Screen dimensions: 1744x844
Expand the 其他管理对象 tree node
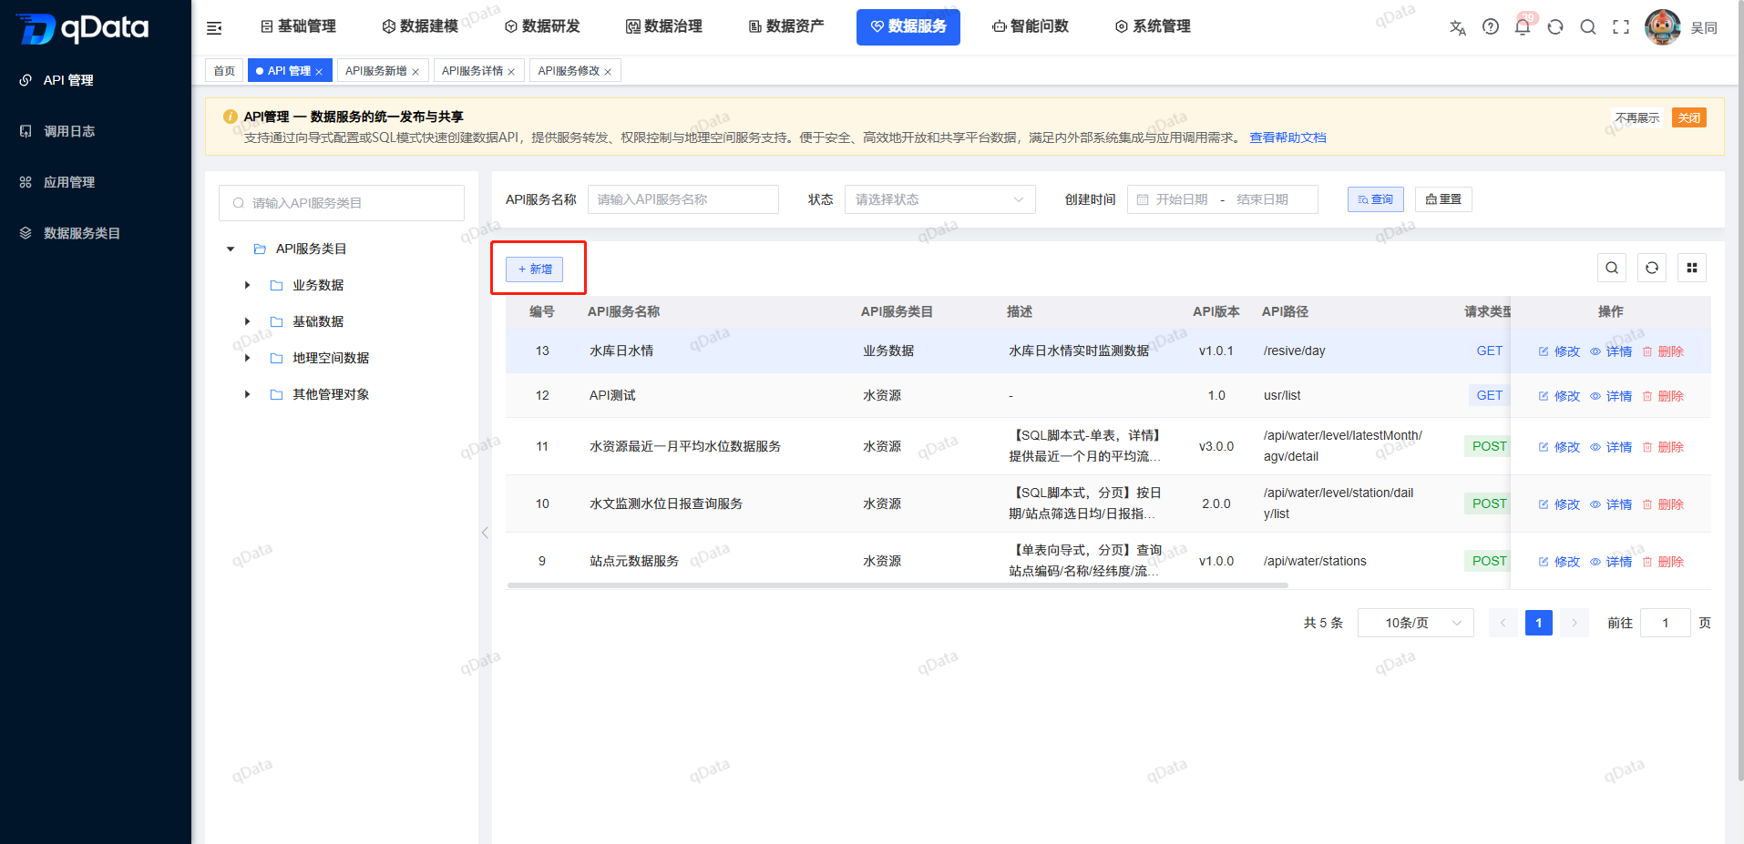247,394
